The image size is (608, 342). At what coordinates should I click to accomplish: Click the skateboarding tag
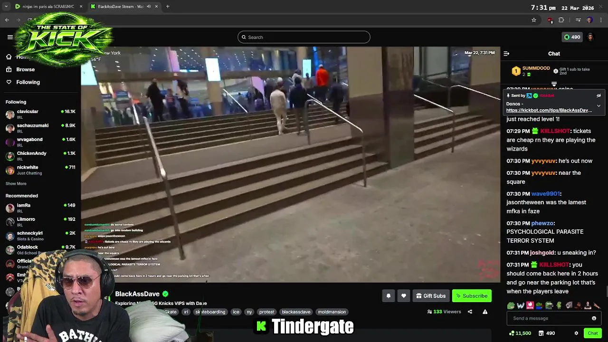tap(210, 312)
